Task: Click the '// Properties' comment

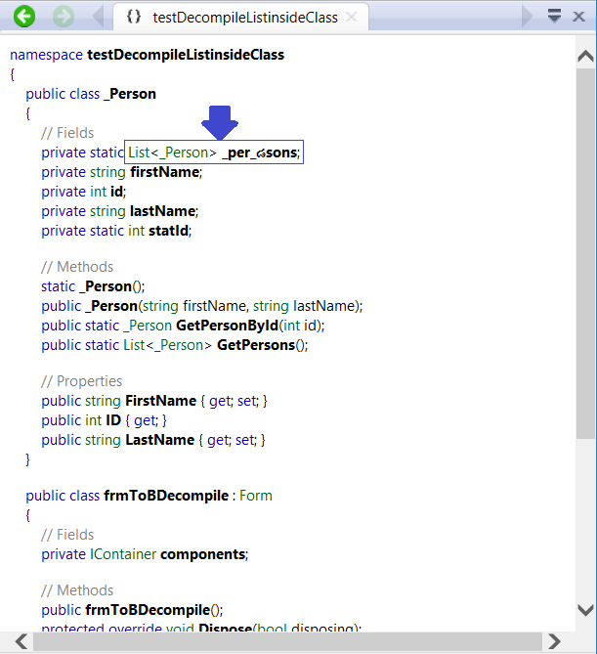Action: click(82, 381)
